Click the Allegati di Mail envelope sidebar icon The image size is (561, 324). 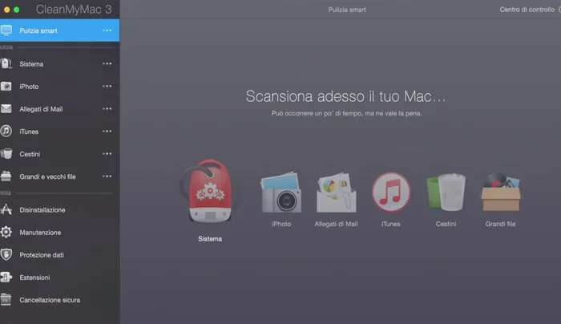coord(6,109)
